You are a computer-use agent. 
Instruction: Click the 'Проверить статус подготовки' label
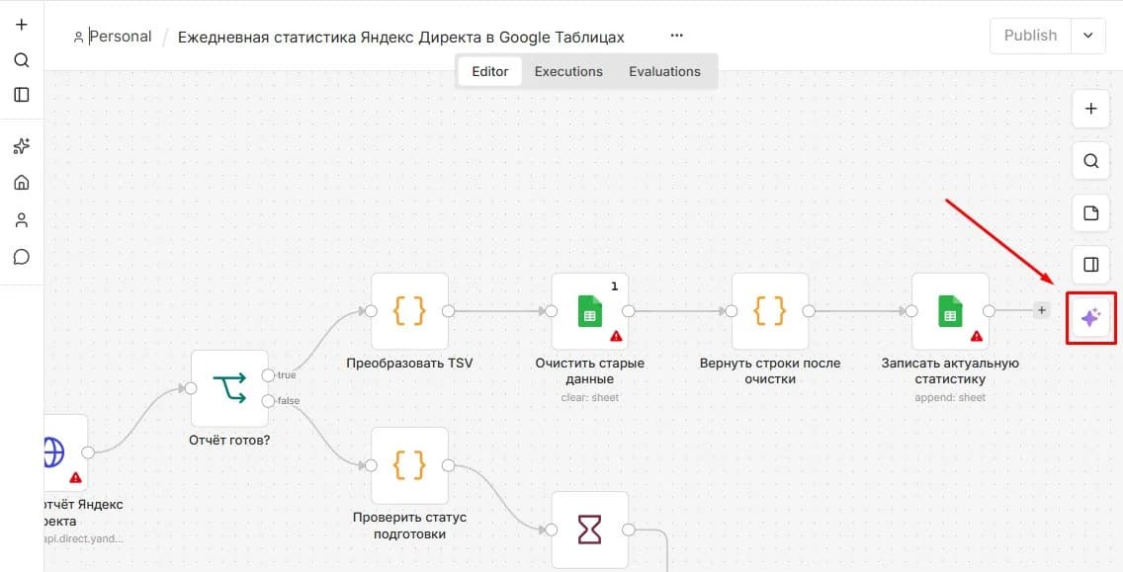pyautogui.click(x=409, y=526)
